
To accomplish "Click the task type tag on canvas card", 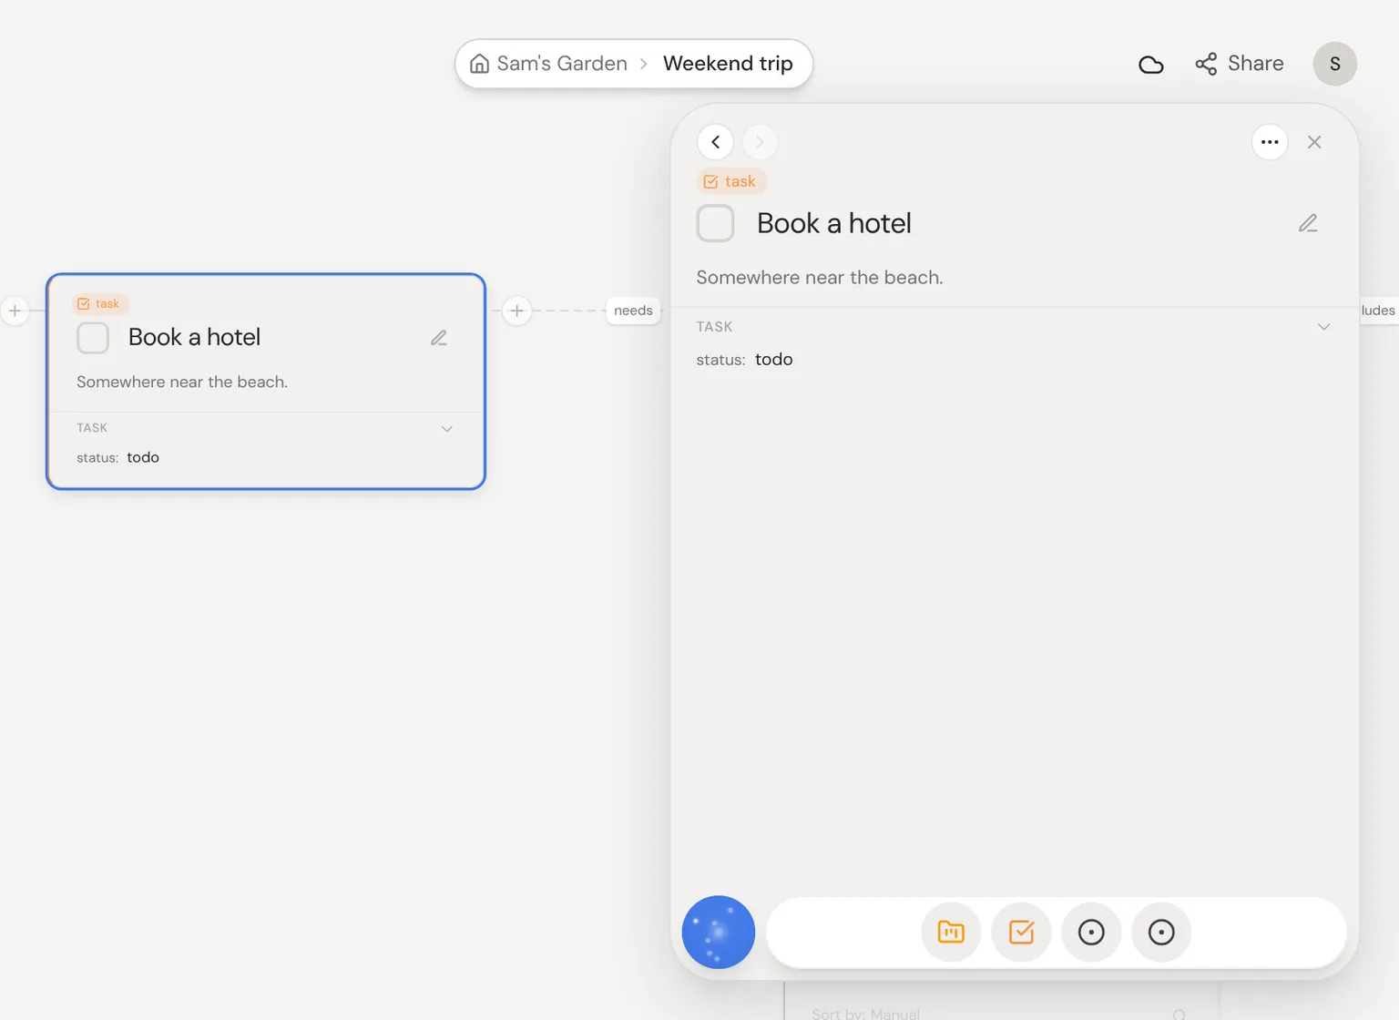I will tap(99, 303).
